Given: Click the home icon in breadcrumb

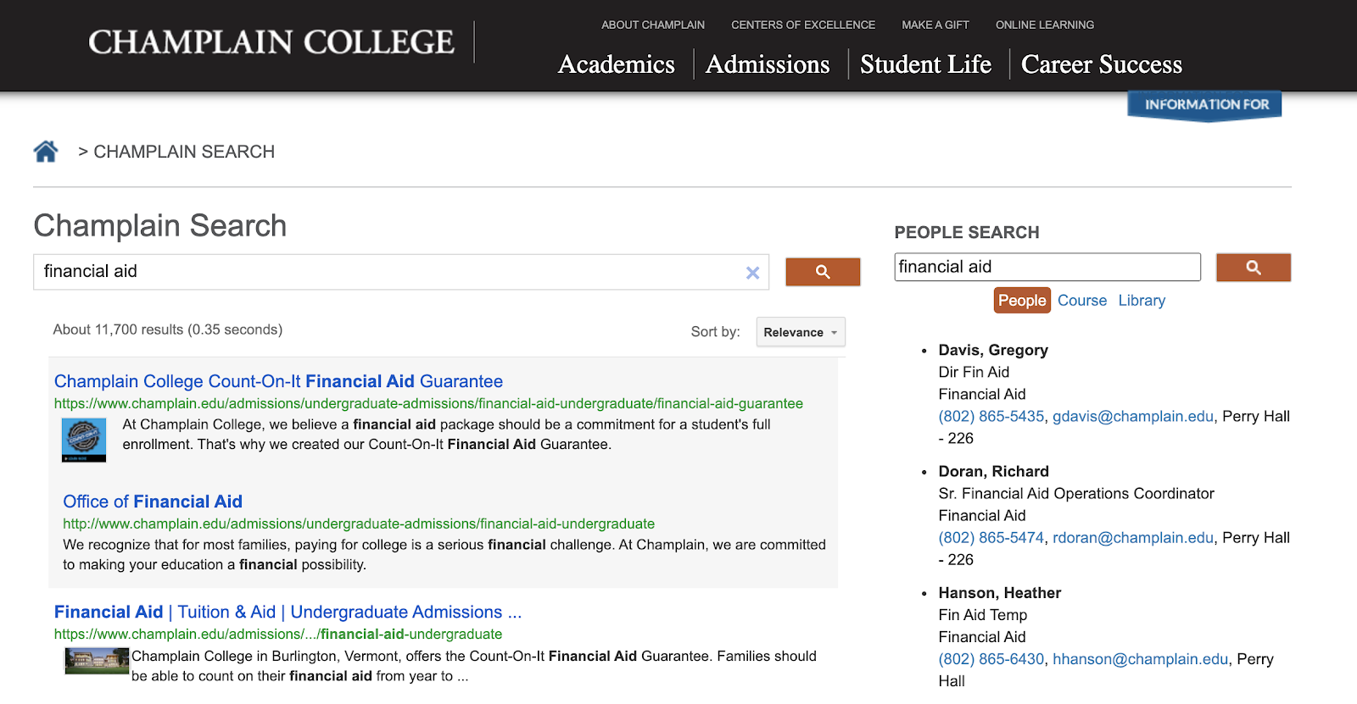Looking at the screenshot, I should click(46, 152).
